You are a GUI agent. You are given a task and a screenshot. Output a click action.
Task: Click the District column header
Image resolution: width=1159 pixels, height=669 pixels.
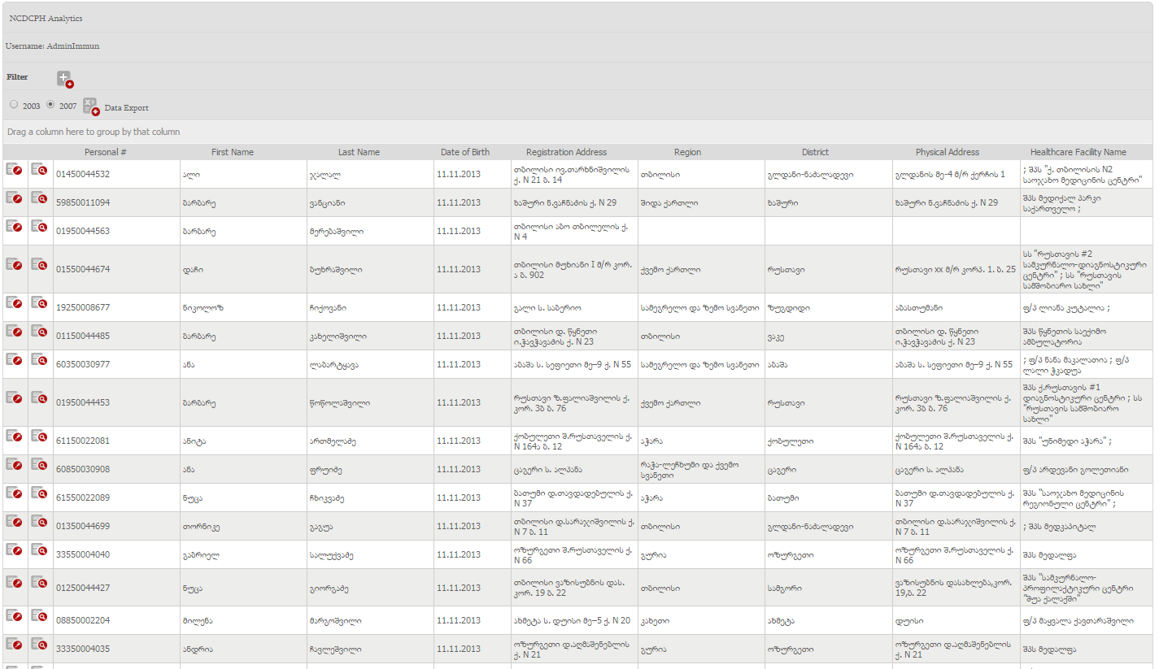(815, 152)
